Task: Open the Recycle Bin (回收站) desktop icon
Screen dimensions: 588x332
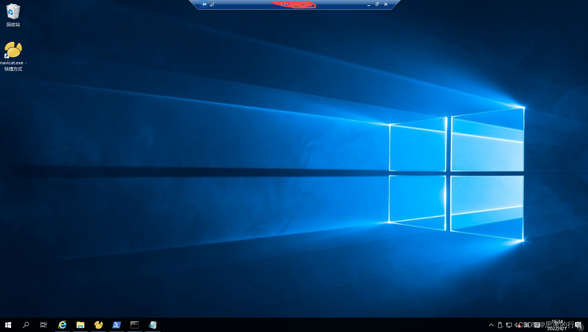Action: (x=13, y=15)
